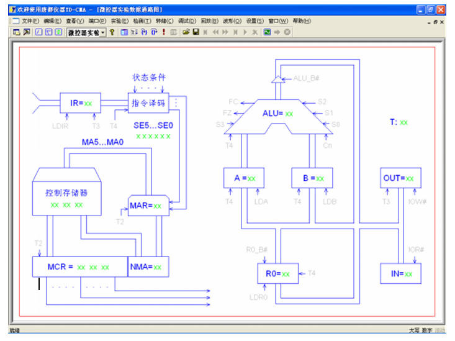
Task: Click the R0 register box
Action: 277,273
